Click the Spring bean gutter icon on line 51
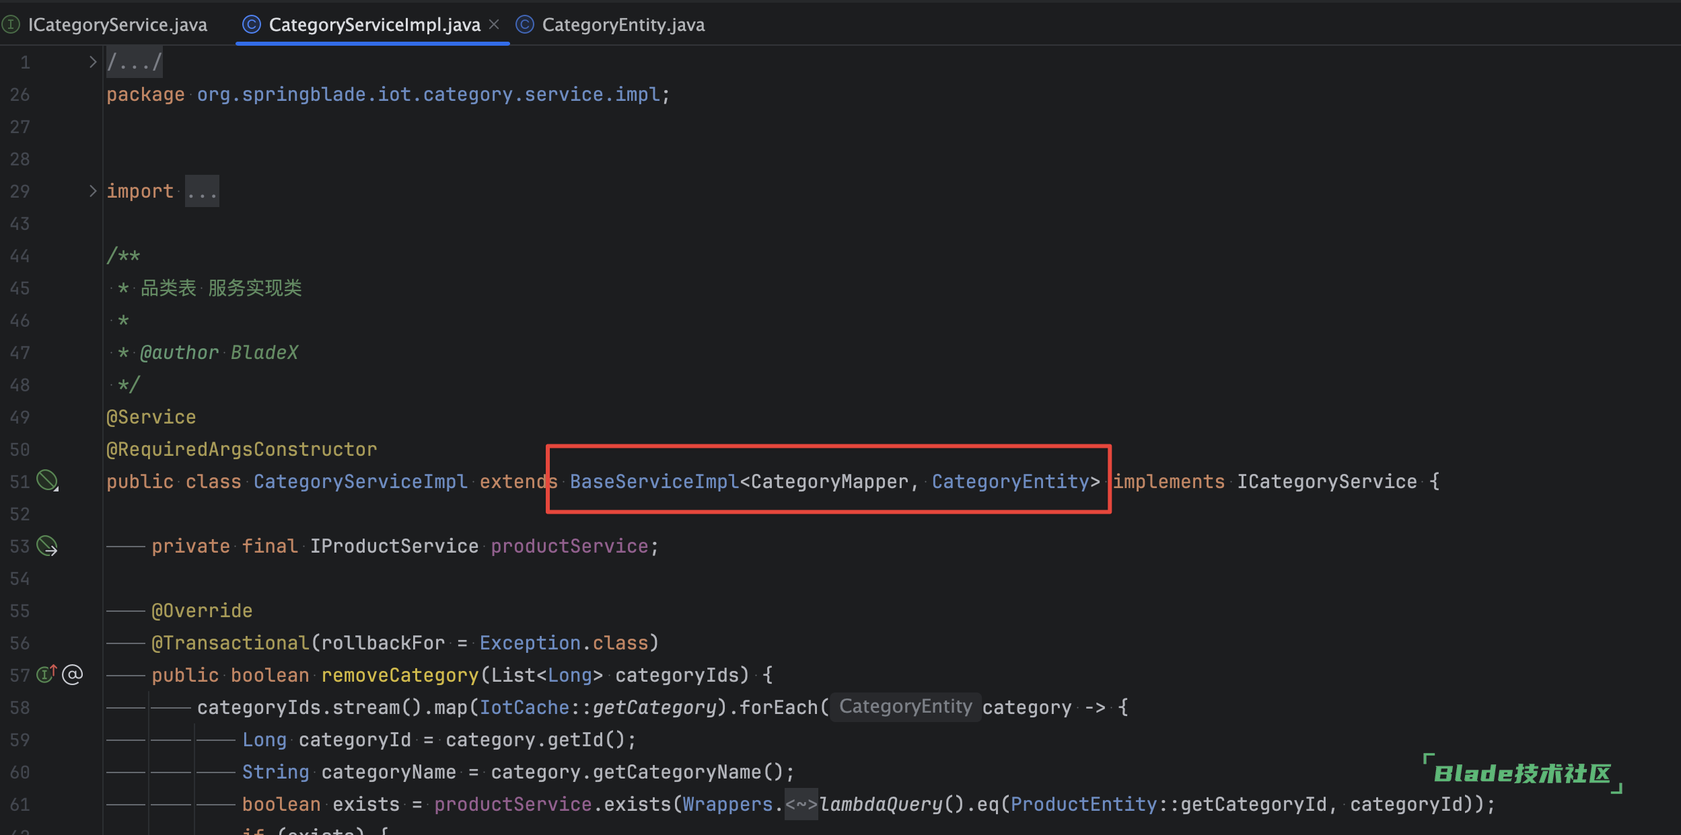The image size is (1681, 835). click(47, 481)
